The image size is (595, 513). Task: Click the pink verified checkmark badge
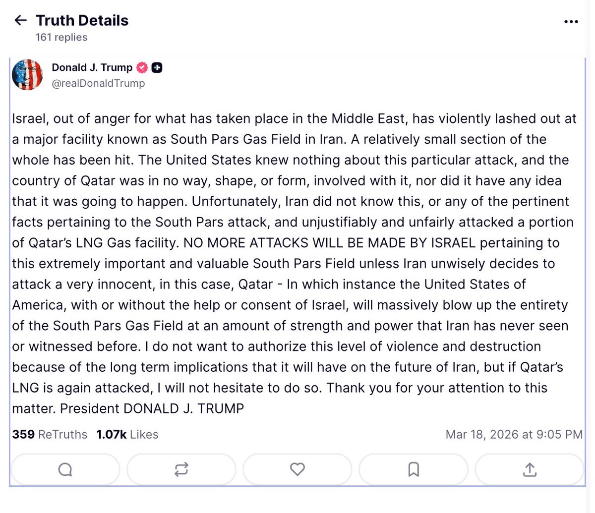(x=142, y=67)
